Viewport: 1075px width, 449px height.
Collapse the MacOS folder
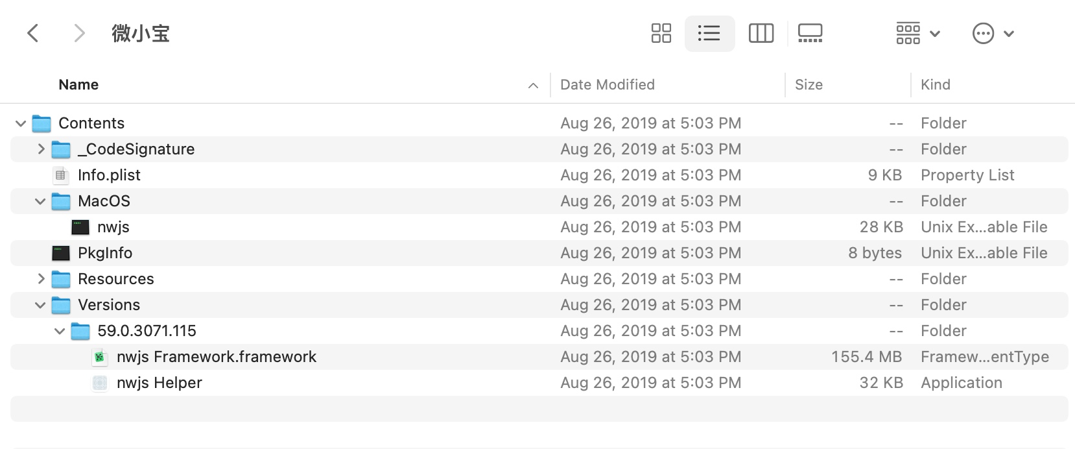(x=40, y=201)
